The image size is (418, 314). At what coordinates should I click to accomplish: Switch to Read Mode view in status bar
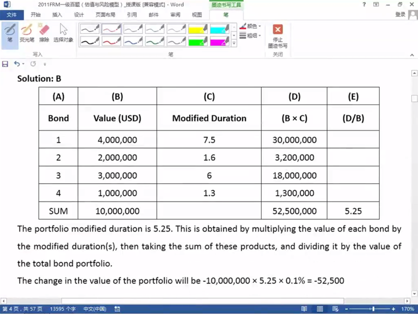coord(304,309)
